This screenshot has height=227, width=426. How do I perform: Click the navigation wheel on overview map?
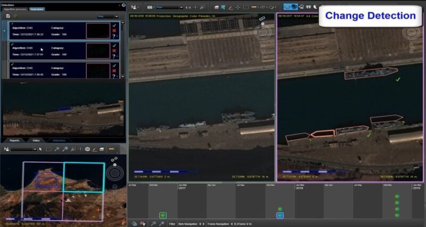click(x=113, y=173)
